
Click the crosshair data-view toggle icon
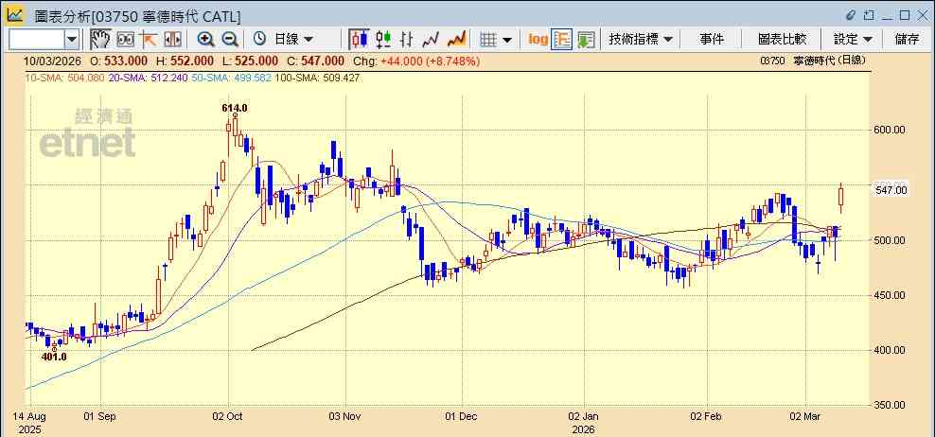pyautogui.click(x=125, y=40)
